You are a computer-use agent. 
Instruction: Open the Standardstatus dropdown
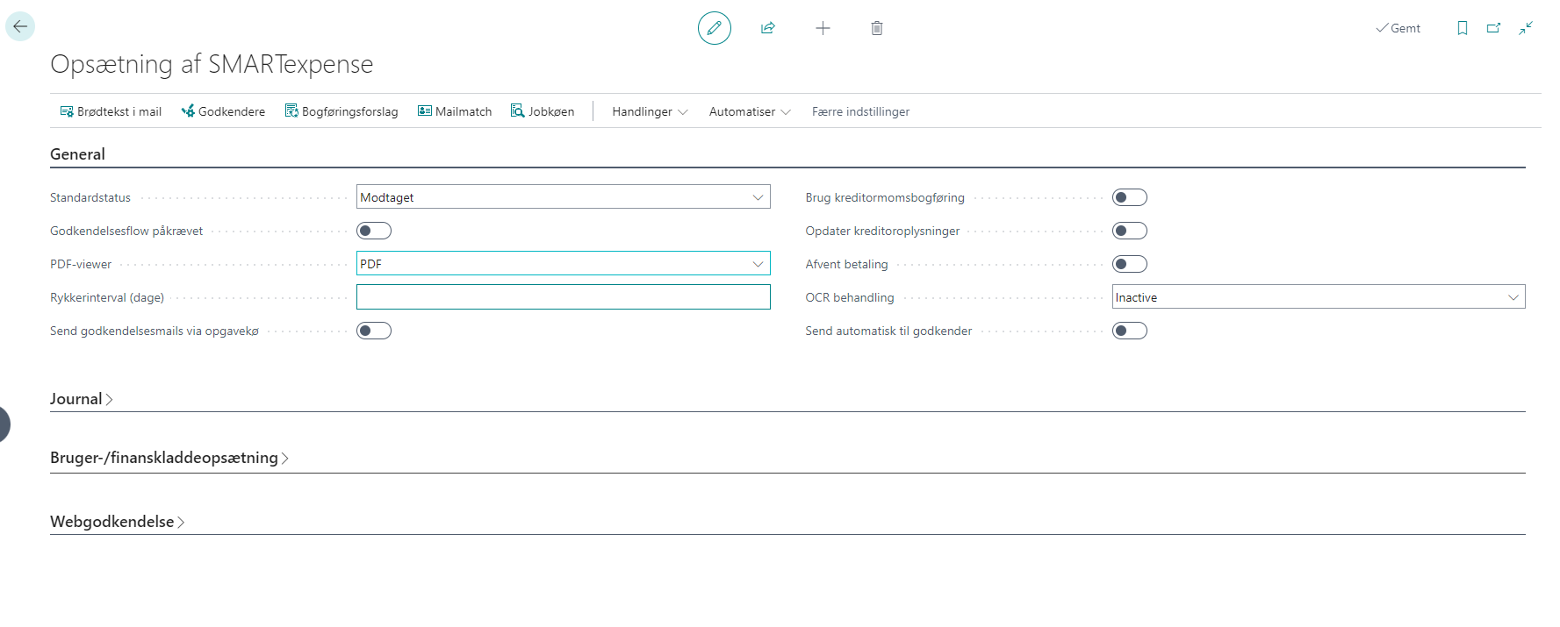click(563, 197)
